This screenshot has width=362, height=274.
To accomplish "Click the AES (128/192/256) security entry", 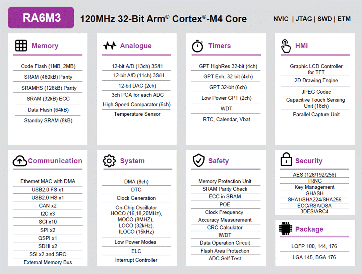I will click(x=314, y=174).
